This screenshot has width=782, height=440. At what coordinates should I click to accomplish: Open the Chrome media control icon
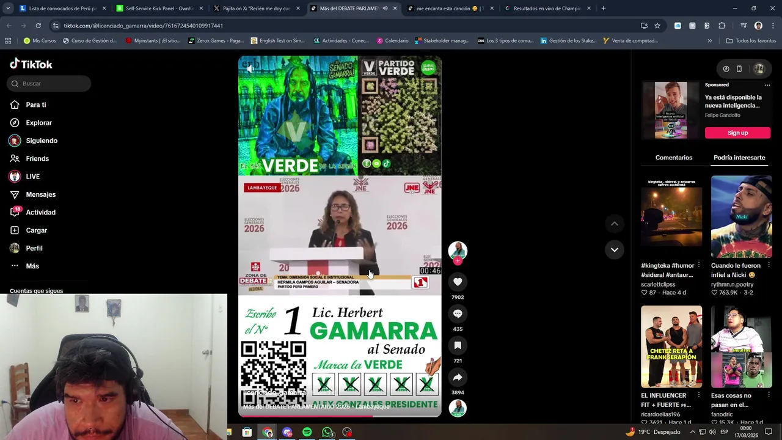tap(744, 26)
